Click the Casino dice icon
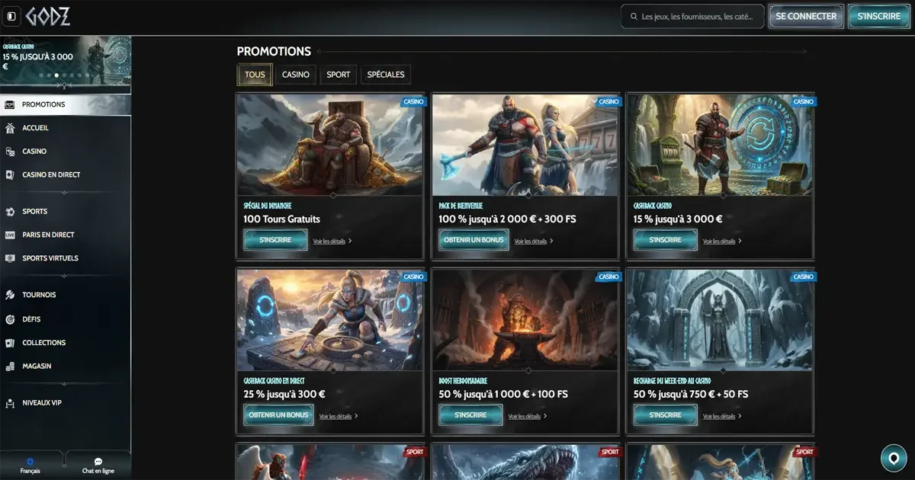 pyautogui.click(x=10, y=152)
